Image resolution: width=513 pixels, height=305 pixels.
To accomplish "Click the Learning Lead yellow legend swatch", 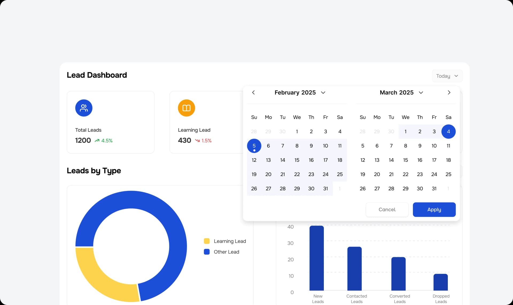I will [x=207, y=241].
